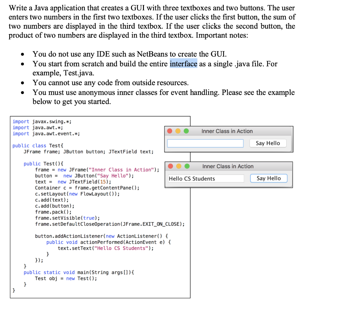Viewport: 342px width, 312px height.
Task: Minimize the upper Inner Class in Action window
Action: (178, 131)
